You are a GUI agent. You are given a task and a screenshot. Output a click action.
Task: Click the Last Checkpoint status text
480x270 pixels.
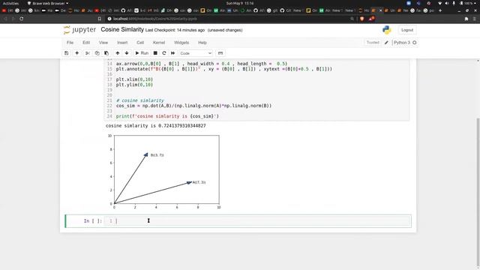(175, 30)
